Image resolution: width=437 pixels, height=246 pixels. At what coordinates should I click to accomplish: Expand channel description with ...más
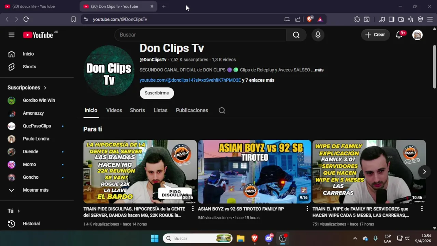pyautogui.click(x=317, y=70)
